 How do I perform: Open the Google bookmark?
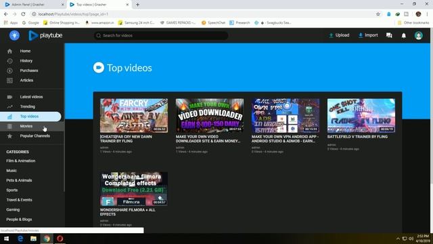pos(30,22)
